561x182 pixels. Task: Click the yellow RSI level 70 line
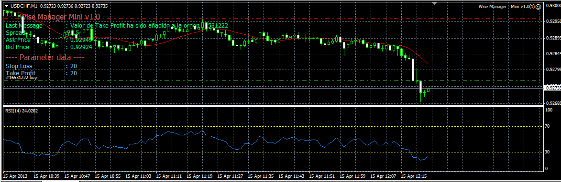point(272,126)
